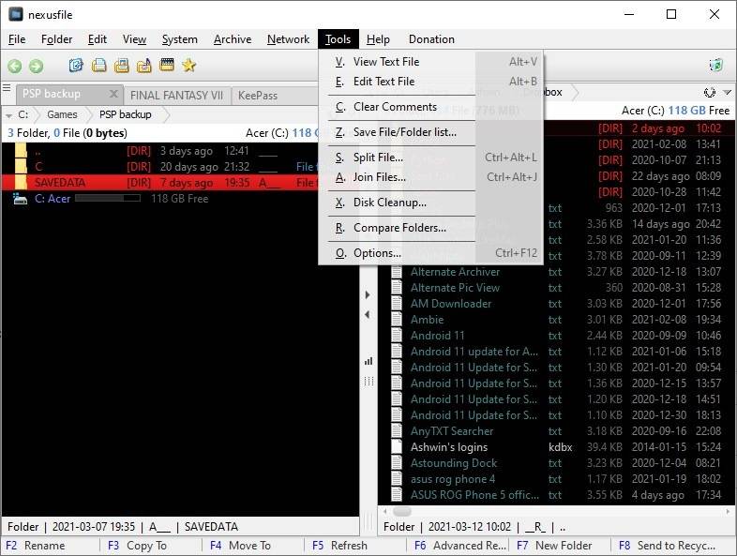
Task: Click the folder with arrow toolbar icon
Action: coord(143,65)
